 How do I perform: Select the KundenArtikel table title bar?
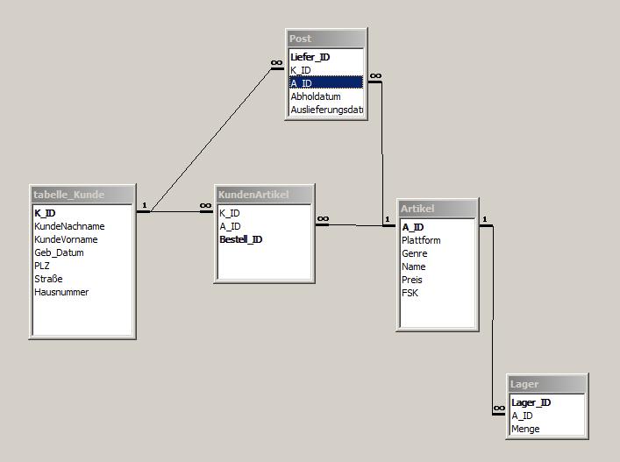coord(264,195)
